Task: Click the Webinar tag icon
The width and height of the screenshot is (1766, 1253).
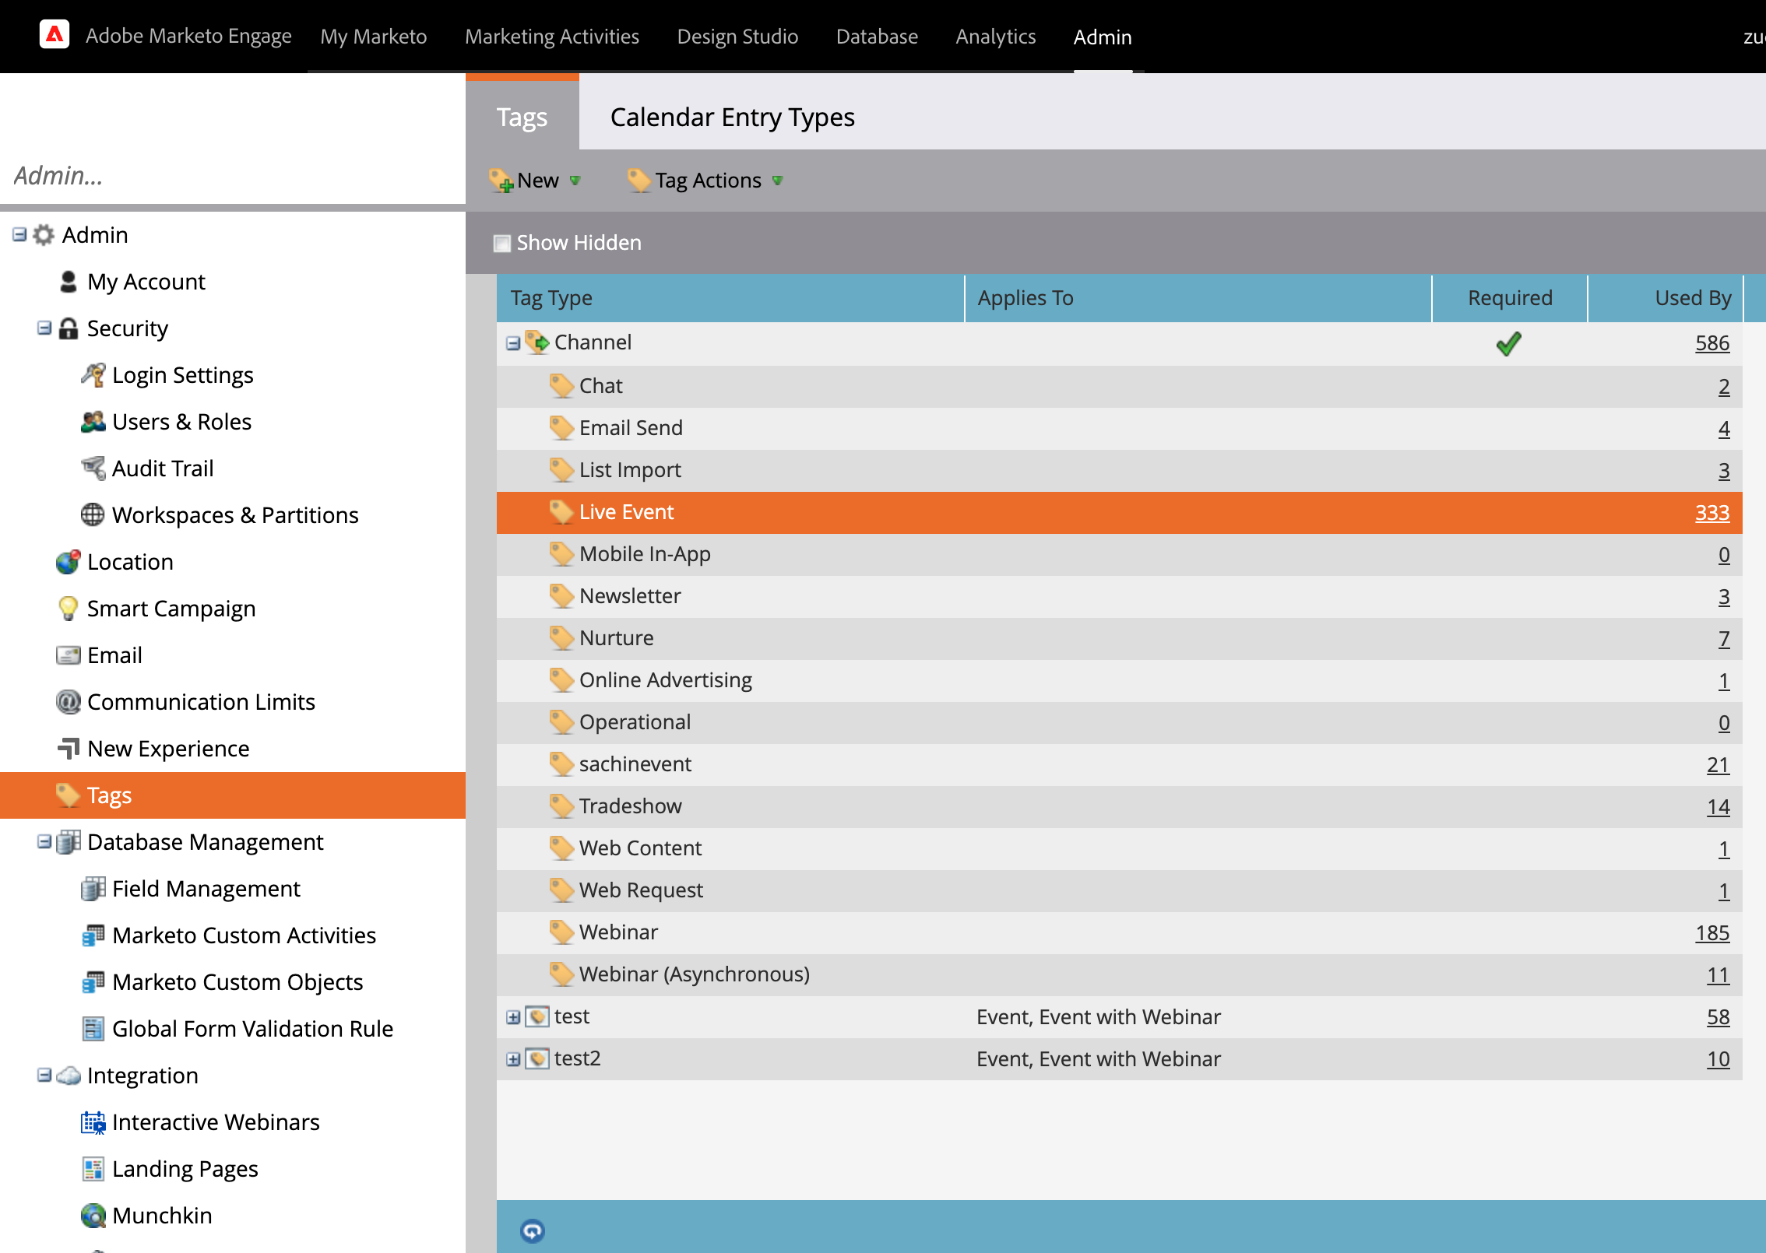Action: pos(561,932)
